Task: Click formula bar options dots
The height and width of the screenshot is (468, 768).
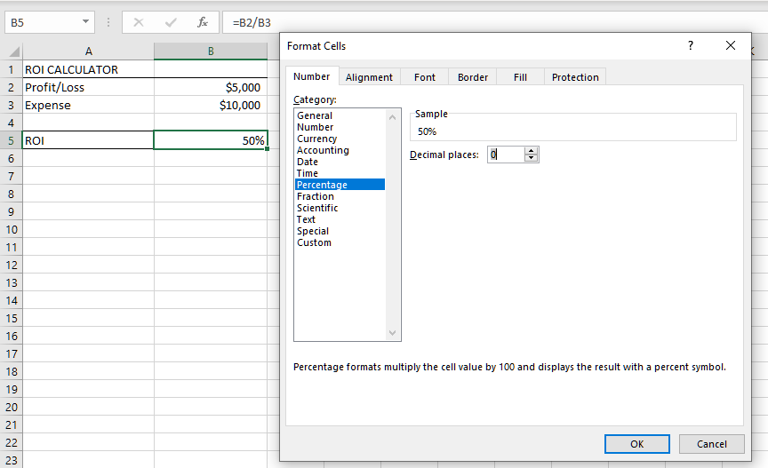Action: tap(108, 22)
